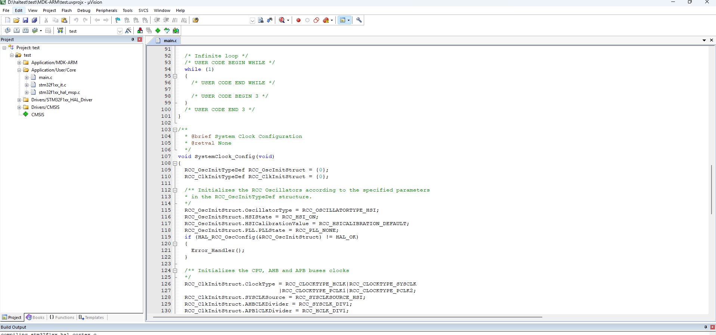This screenshot has height=335, width=716.
Task: Open Manage Run-Time Environment green diamond
Action: (x=158, y=31)
